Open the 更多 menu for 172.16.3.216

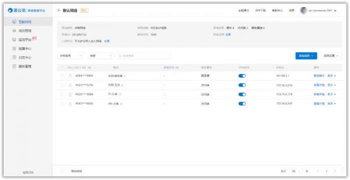(x=331, y=85)
